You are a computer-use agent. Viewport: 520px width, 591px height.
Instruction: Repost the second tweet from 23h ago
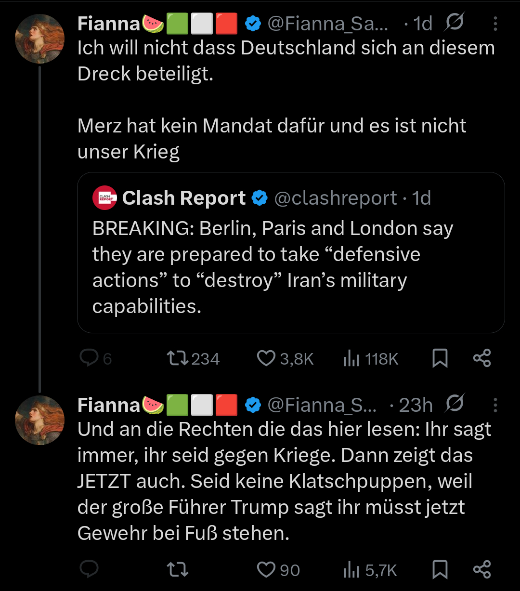[x=177, y=570]
